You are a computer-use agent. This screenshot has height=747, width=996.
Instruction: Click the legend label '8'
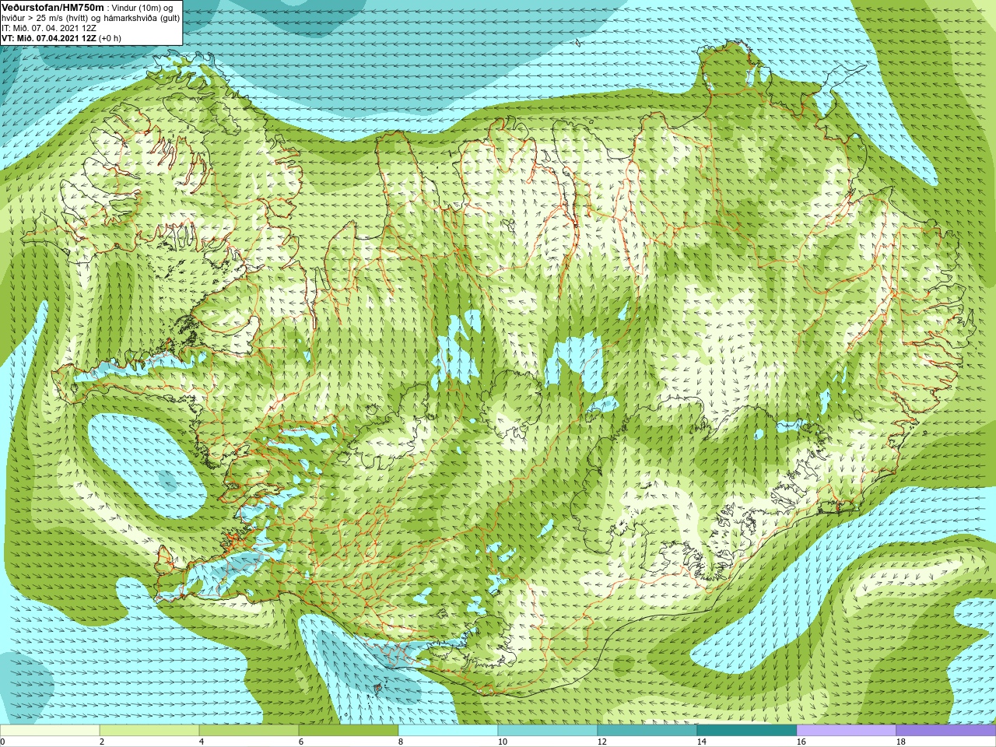[x=401, y=742]
